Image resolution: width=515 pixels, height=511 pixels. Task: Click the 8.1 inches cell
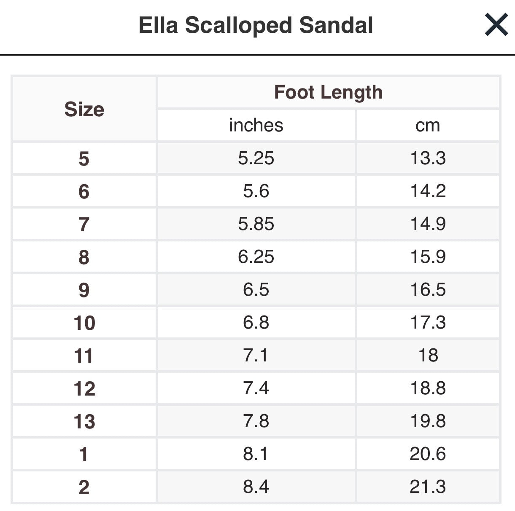(x=256, y=454)
